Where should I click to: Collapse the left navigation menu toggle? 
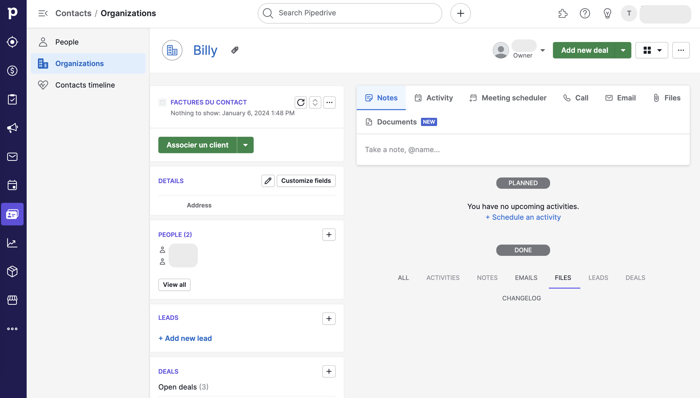tap(43, 13)
